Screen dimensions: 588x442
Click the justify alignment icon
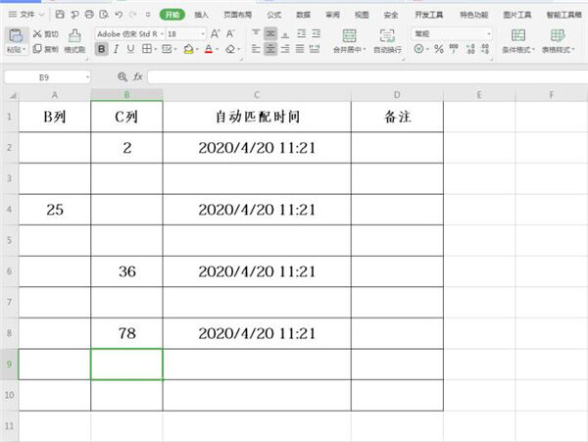[x=300, y=49]
